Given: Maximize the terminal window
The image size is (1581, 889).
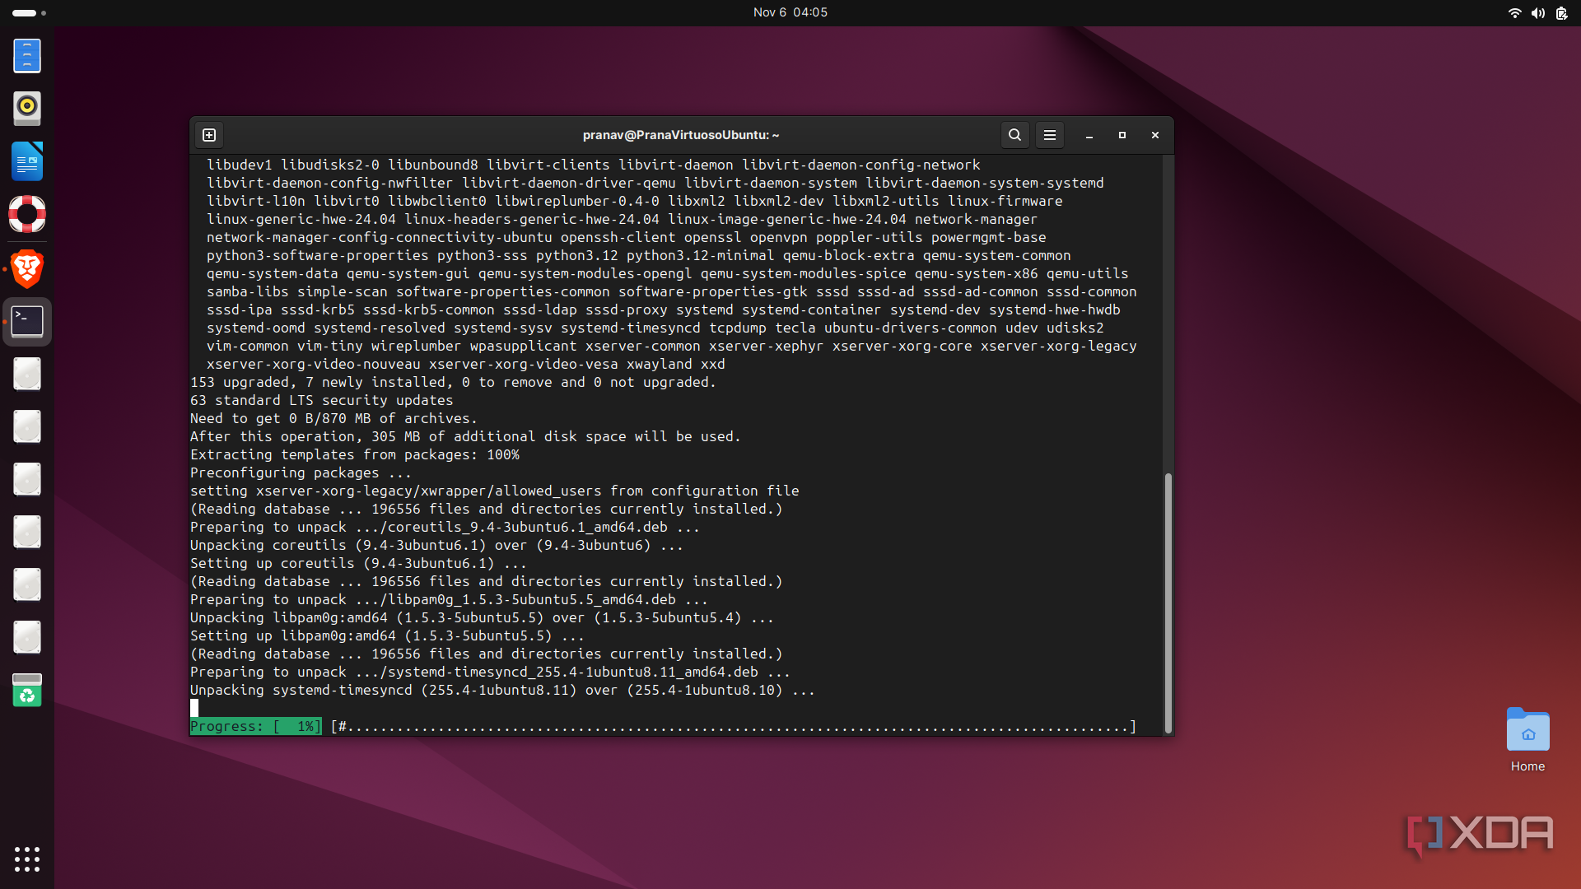Looking at the screenshot, I should tap(1122, 135).
